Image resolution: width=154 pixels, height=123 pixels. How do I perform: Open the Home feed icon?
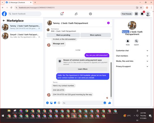click(x=62, y=14)
